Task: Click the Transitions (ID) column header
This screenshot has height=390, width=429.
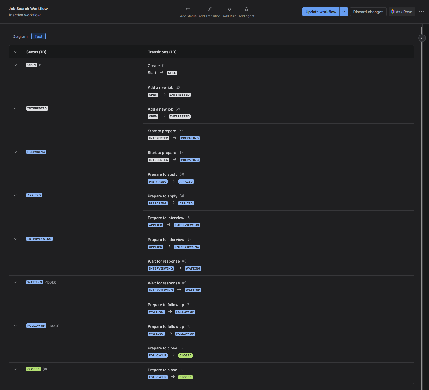Action: point(162,52)
